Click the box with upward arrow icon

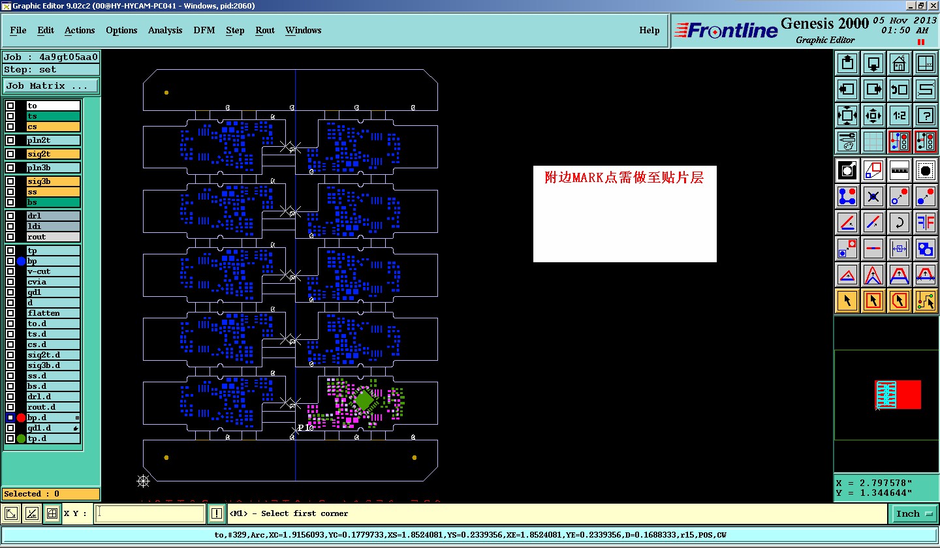tap(847, 63)
